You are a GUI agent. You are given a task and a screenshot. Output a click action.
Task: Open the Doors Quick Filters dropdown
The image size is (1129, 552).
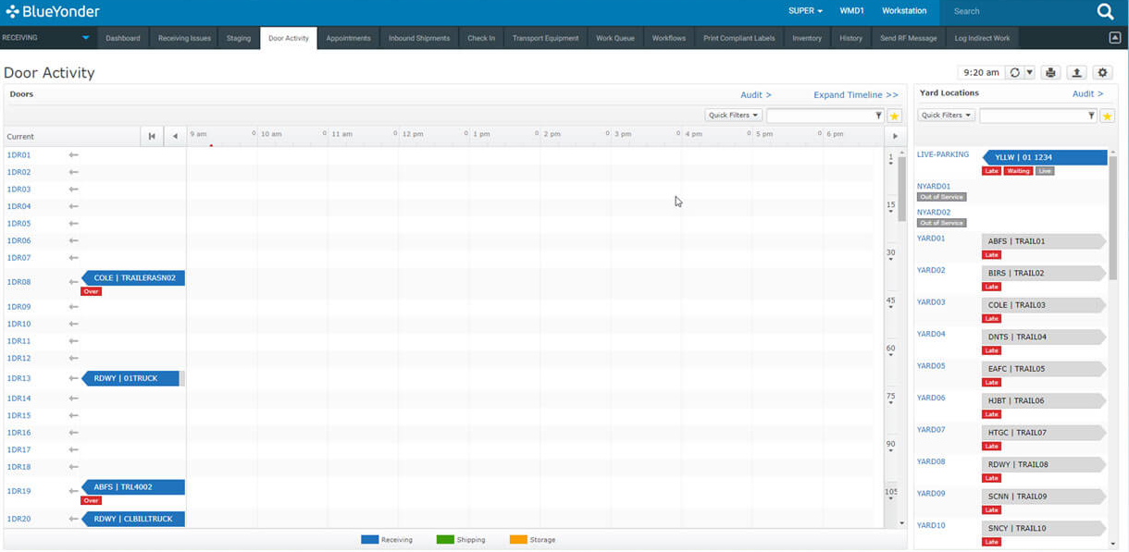point(733,116)
